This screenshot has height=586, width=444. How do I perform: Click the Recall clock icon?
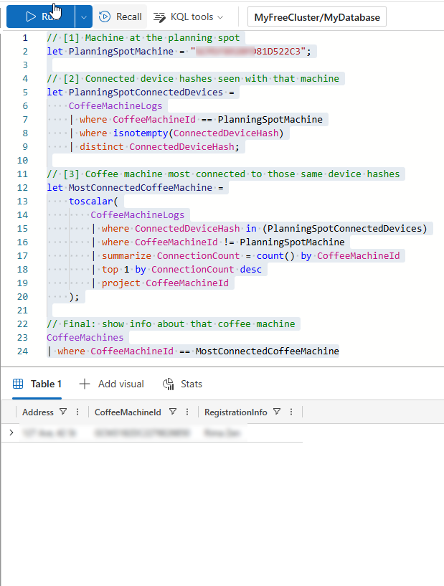tap(105, 16)
